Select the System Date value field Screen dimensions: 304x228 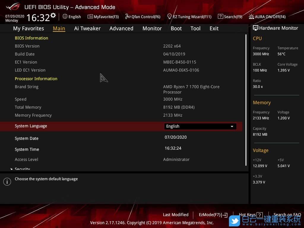[176, 137]
